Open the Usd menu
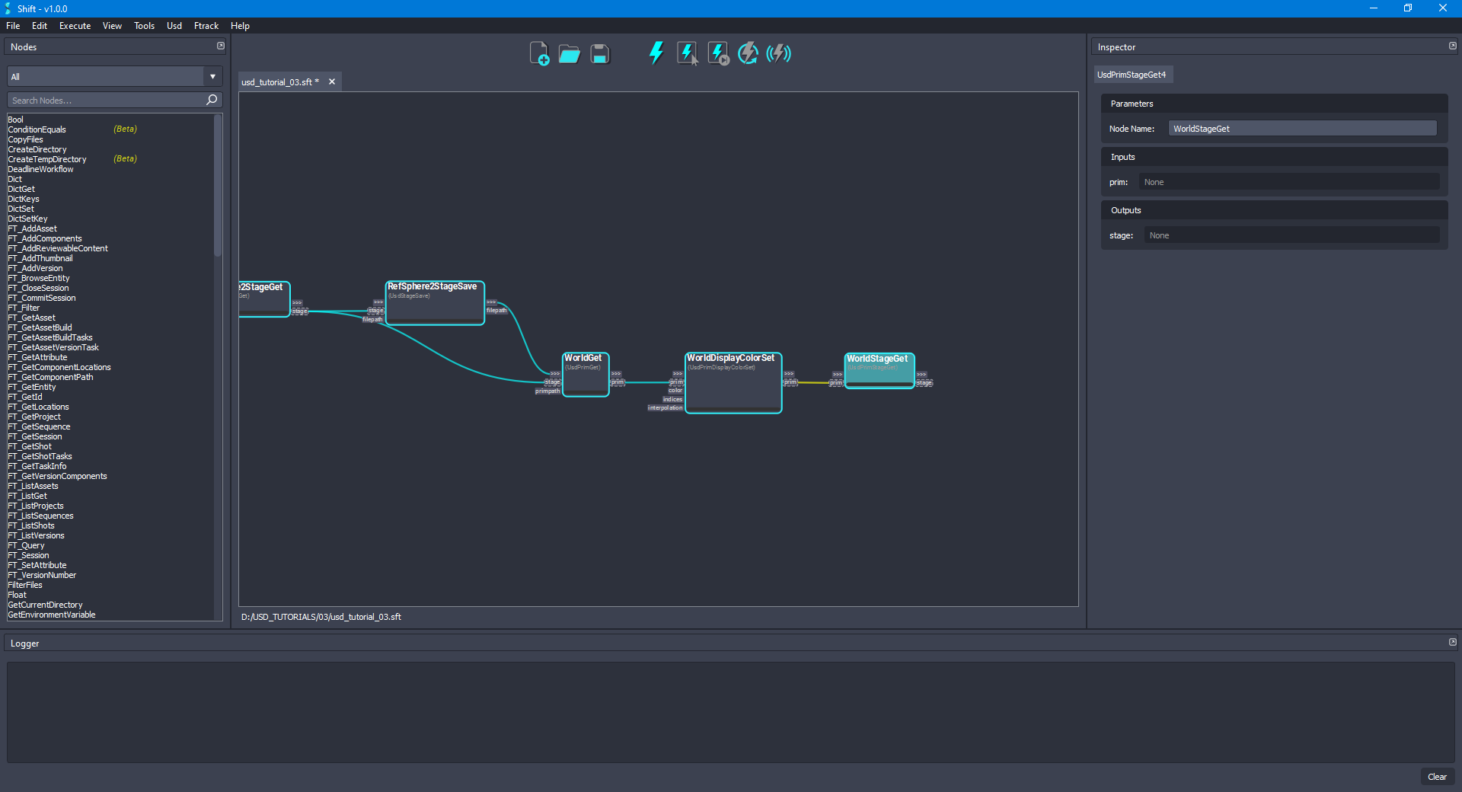 click(x=174, y=25)
